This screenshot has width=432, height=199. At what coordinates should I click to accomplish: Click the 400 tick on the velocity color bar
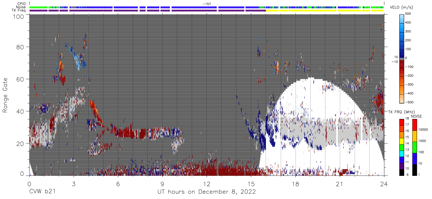point(408,23)
